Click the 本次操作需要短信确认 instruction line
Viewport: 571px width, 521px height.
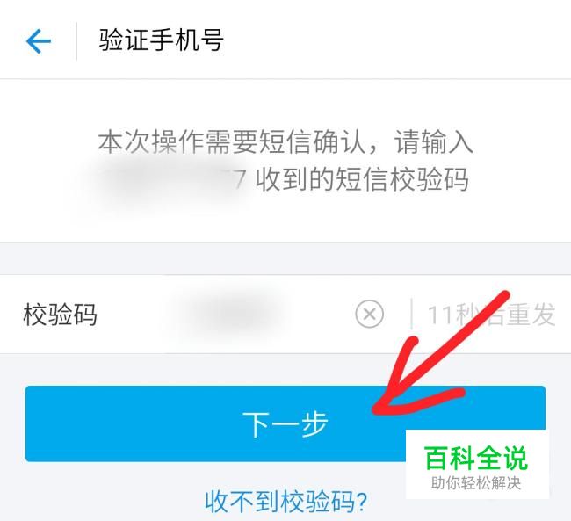pos(285,142)
